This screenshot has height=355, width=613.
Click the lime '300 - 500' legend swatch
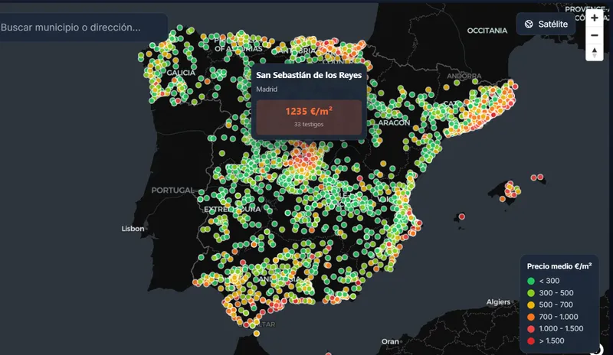[x=531, y=293]
